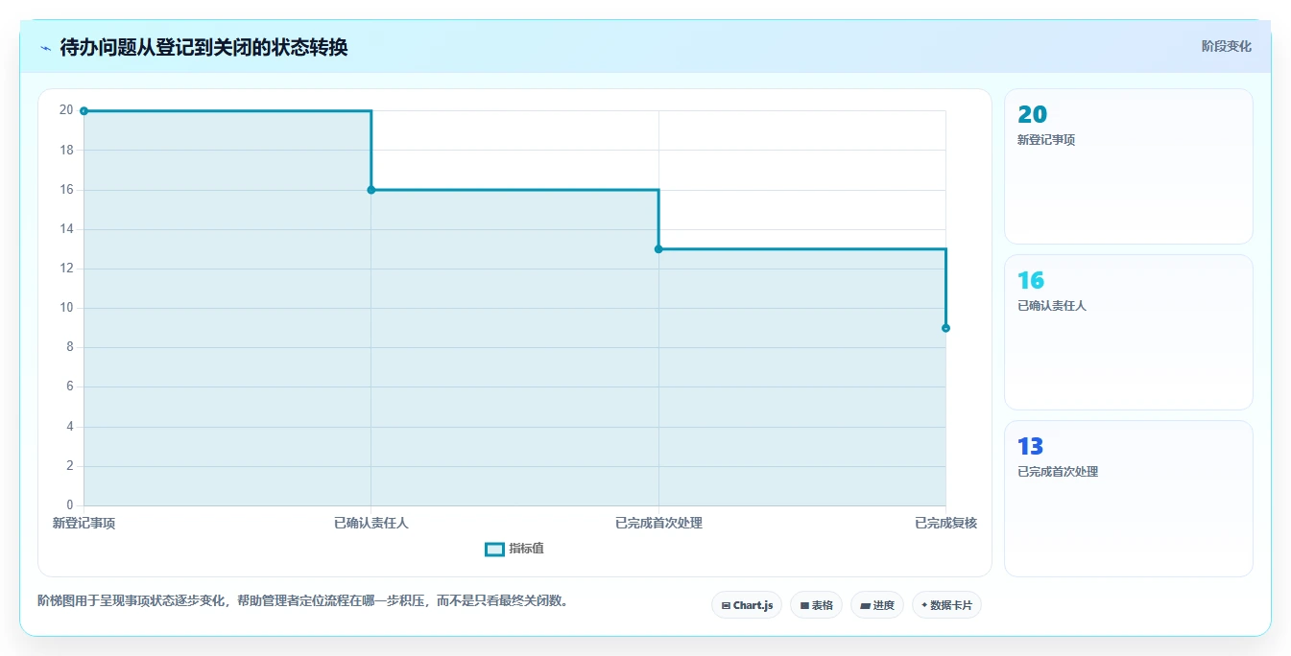Select the 进度 tag chip
Image resolution: width=1291 pixels, height=656 pixels.
click(x=877, y=605)
